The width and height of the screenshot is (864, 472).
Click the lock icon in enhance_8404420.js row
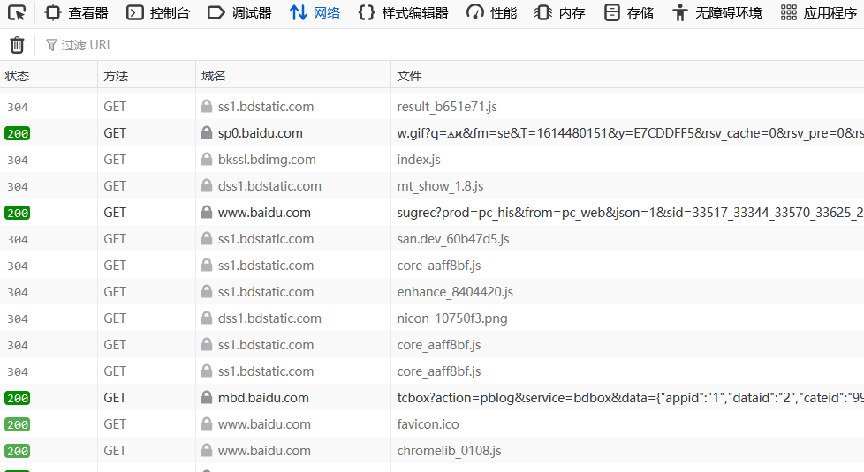(207, 291)
